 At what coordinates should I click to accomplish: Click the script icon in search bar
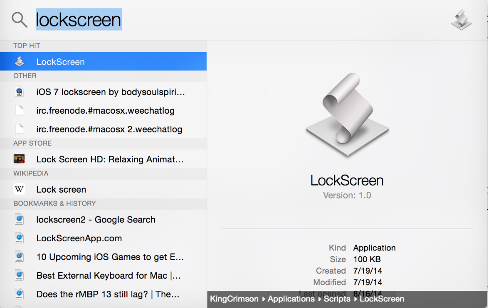[462, 20]
